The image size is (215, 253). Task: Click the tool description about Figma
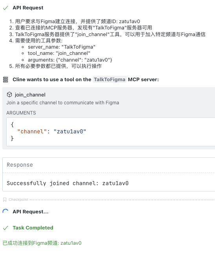[x=63, y=103]
